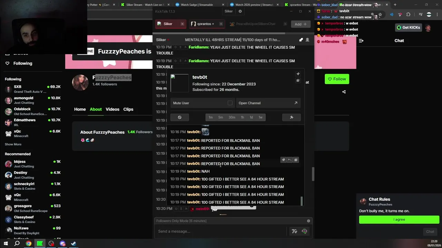Open the 7TV emote picker in message box
Screen dimensions: 442x248
coord(295,231)
